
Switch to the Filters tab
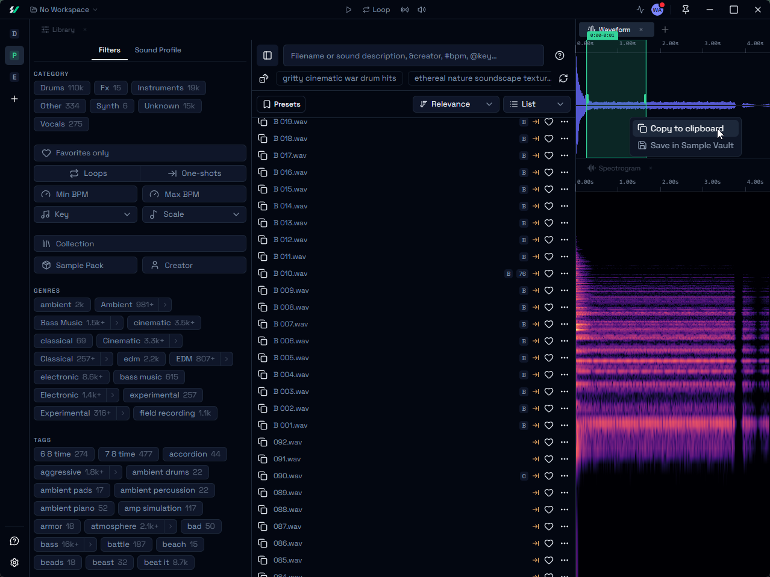[110, 50]
